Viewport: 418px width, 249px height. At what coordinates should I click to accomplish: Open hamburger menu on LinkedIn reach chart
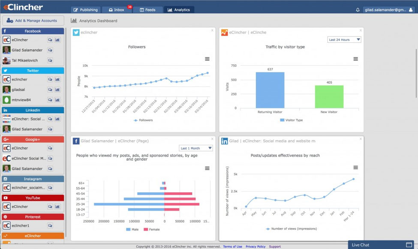click(355, 168)
